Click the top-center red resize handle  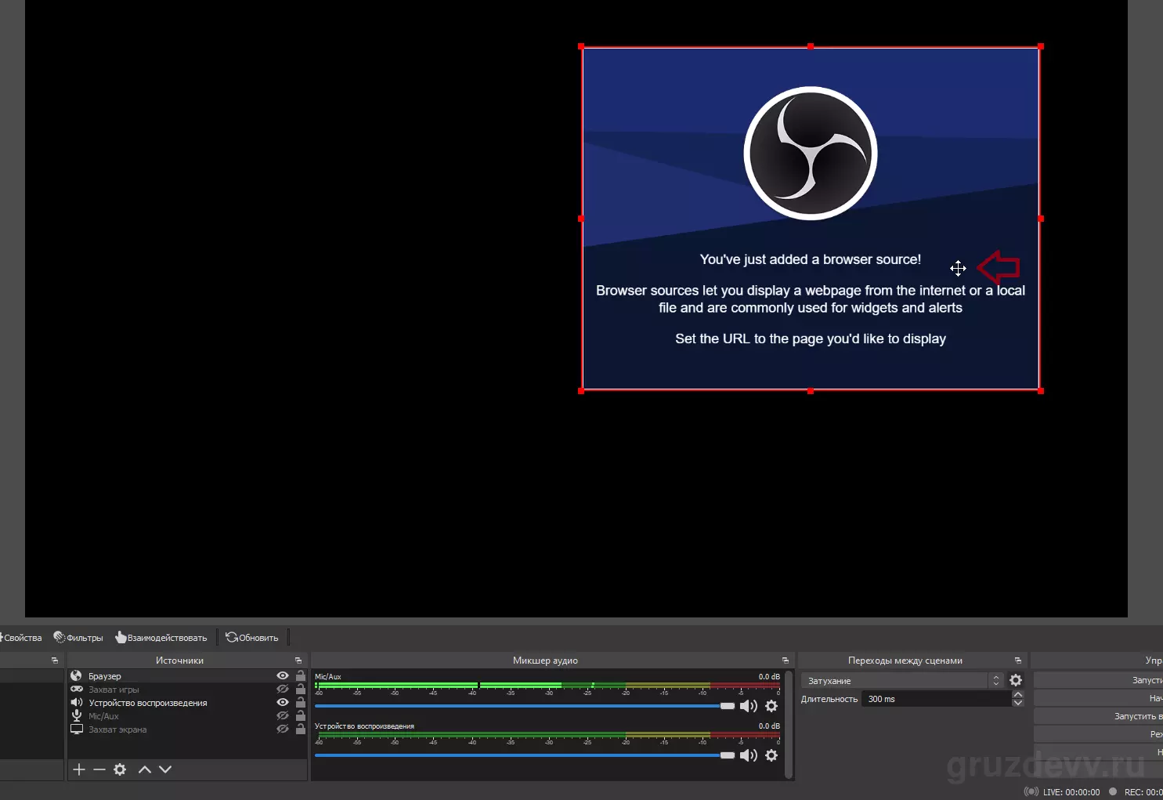coord(811,46)
